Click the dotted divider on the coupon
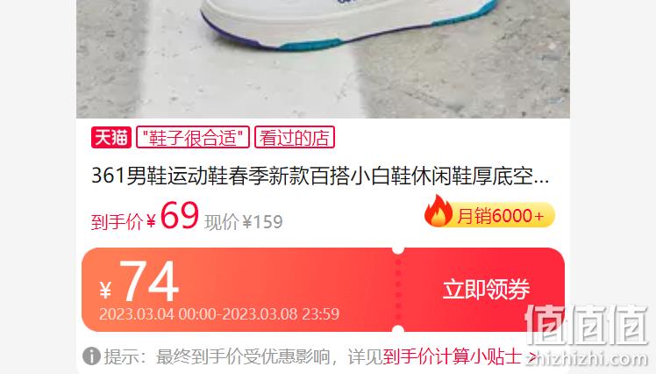656x374 pixels. pos(398,290)
